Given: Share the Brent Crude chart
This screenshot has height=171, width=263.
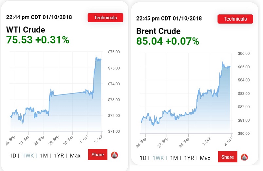Looking at the screenshot, I should point(227,157).
